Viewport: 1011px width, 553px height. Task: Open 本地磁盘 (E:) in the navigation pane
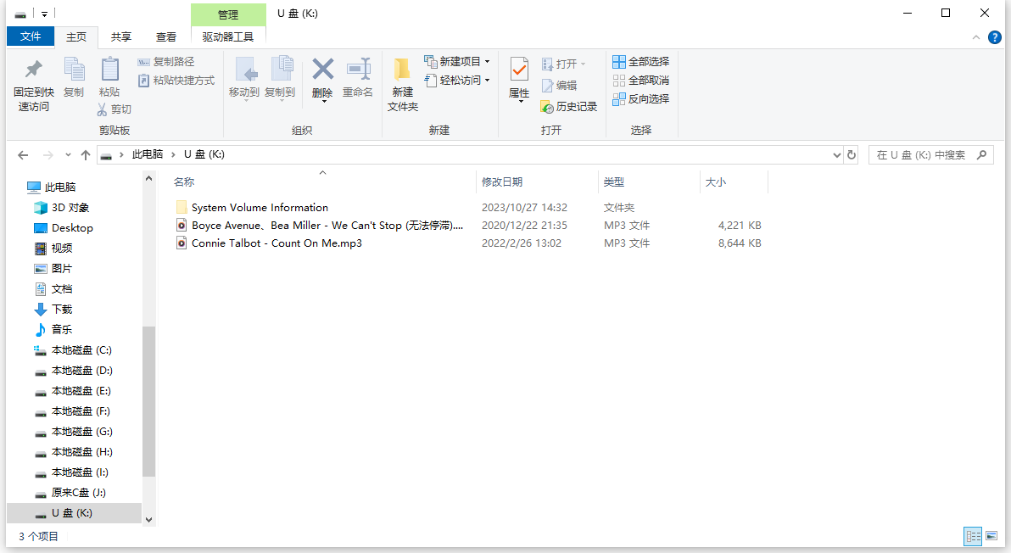81,391
